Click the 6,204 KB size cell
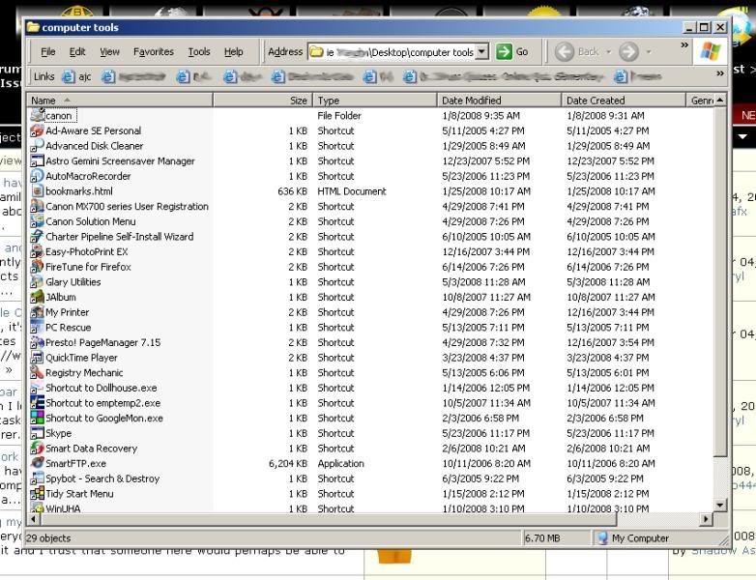 tap(288, 463)
